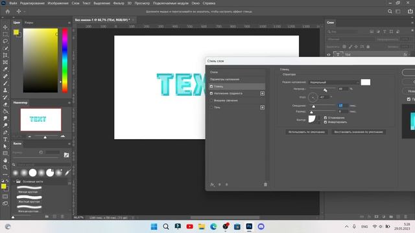The image size is (415, 233).
Task: Open the Photoshop search icon
Action: point(390,12)
